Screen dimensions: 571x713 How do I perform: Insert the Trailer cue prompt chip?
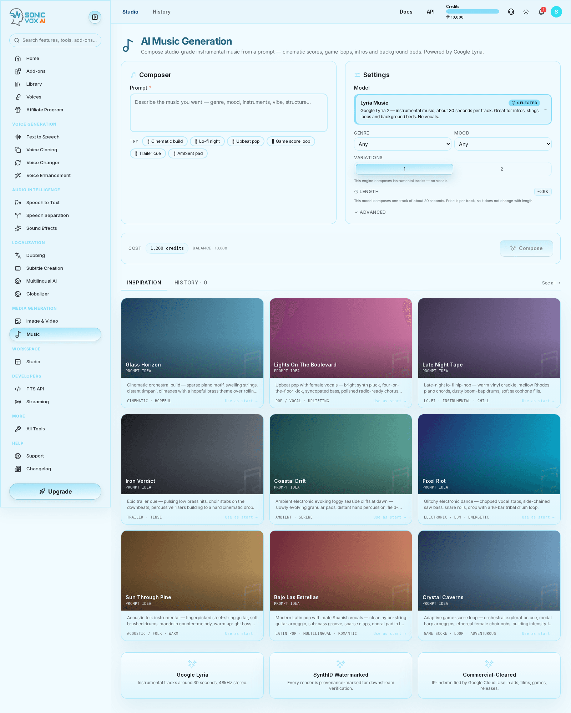(148, 153)
